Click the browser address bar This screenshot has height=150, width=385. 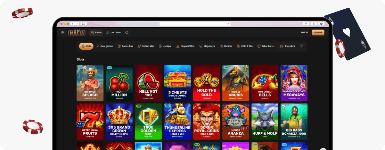click(195, 24)
